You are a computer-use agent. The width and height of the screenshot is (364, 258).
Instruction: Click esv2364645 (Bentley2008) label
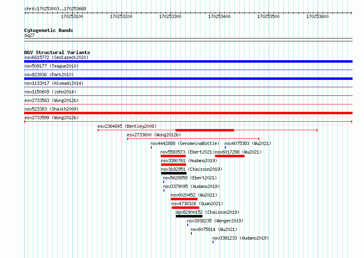tap(127, 126)
